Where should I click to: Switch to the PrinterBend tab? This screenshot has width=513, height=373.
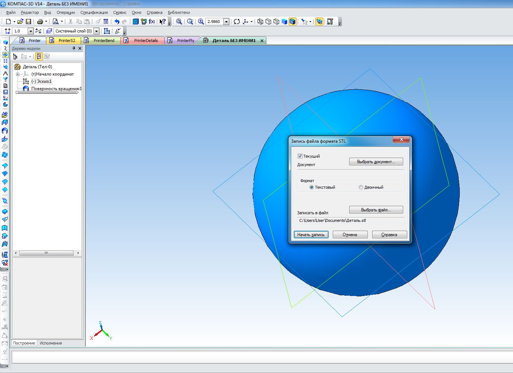click(104, 41)
